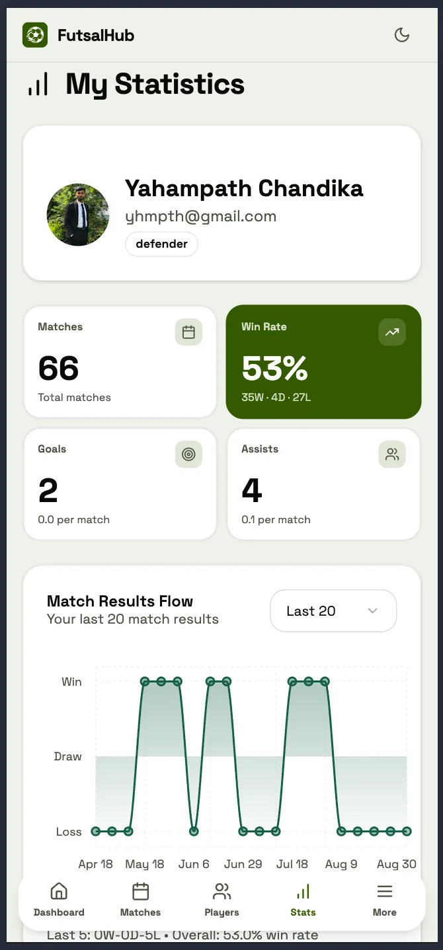
Task: Open the Players tab
Action: [x=221, y=900]
